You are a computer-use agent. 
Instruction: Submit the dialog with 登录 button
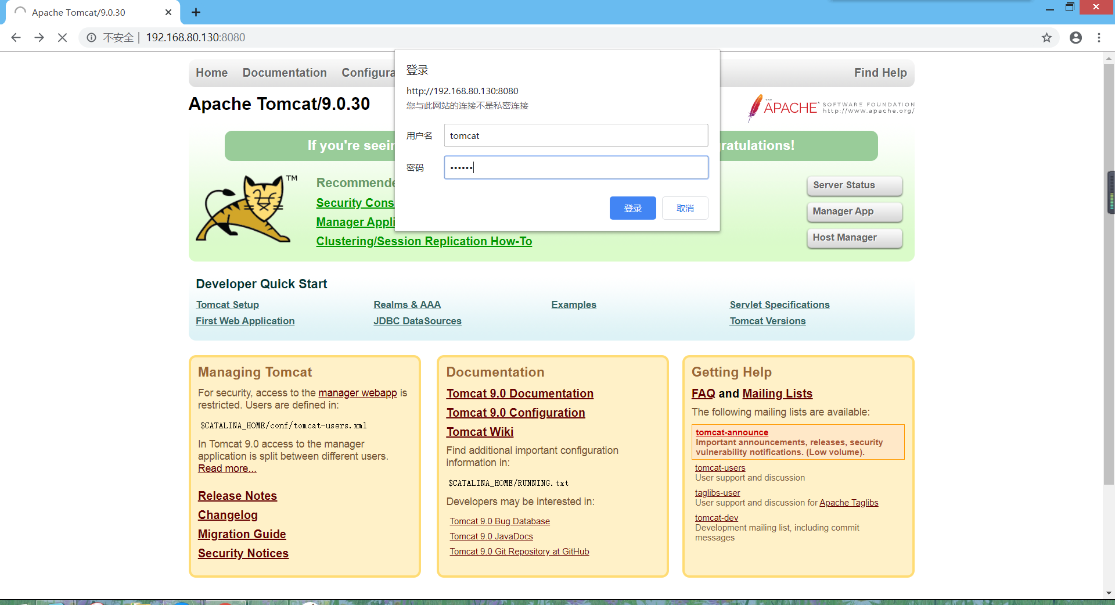(x=632, y=208)
